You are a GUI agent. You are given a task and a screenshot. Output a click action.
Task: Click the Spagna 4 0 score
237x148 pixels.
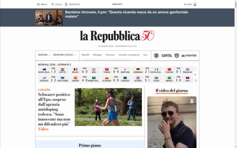click(85, 80)
